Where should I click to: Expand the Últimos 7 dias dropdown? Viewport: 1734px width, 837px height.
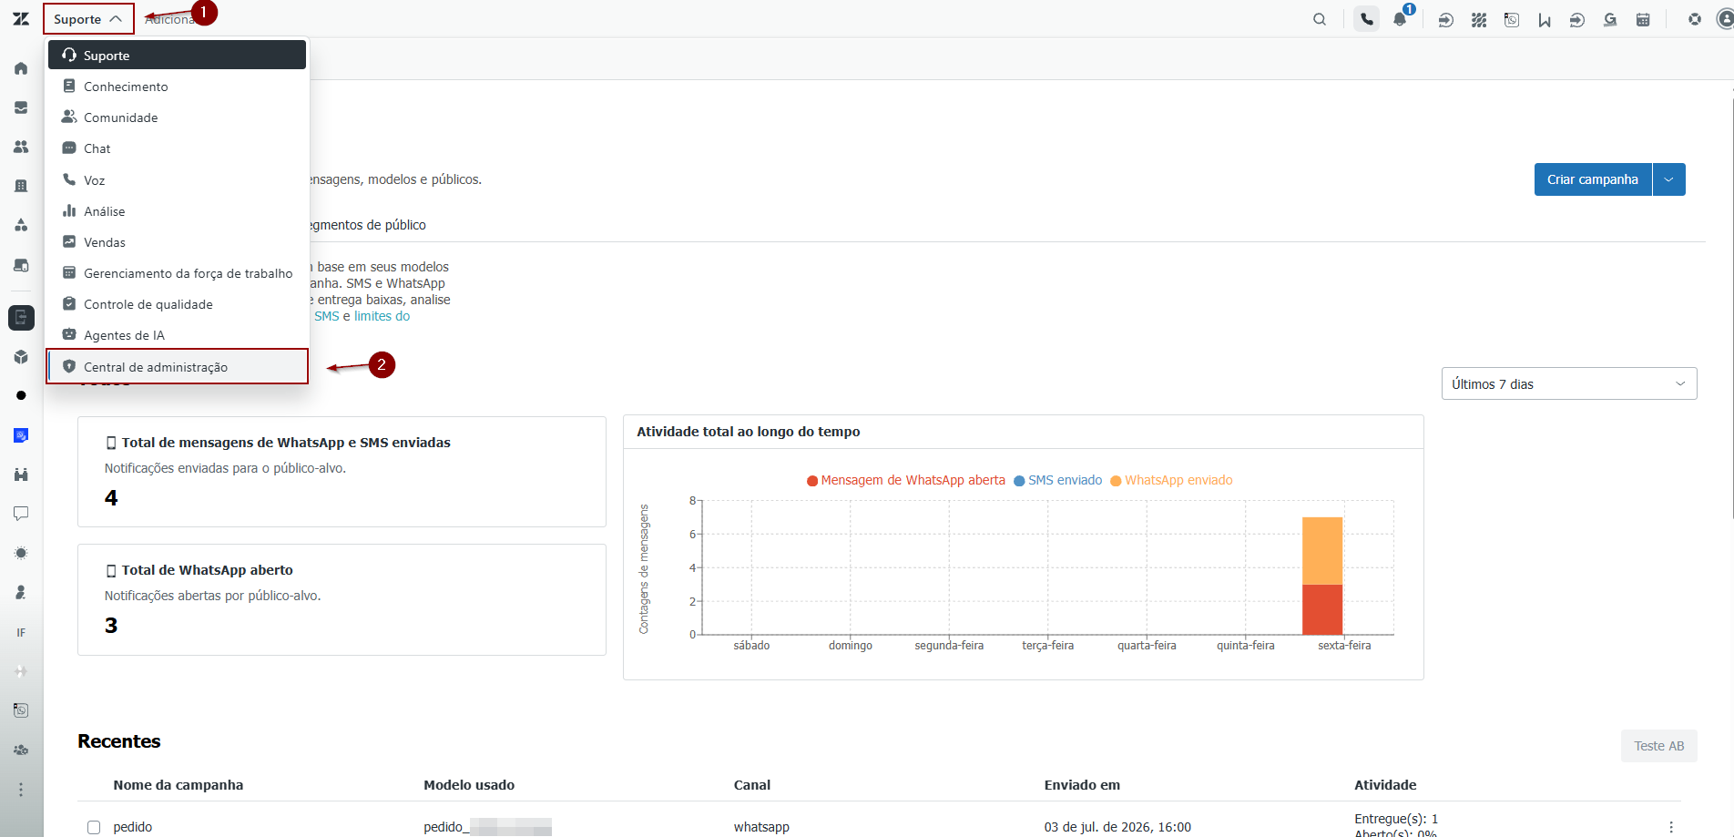tap(1569, 383)
